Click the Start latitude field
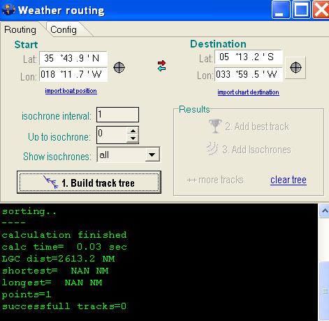 point(73,58)
